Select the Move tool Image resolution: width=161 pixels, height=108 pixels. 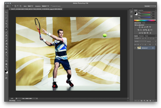point(6,12)
